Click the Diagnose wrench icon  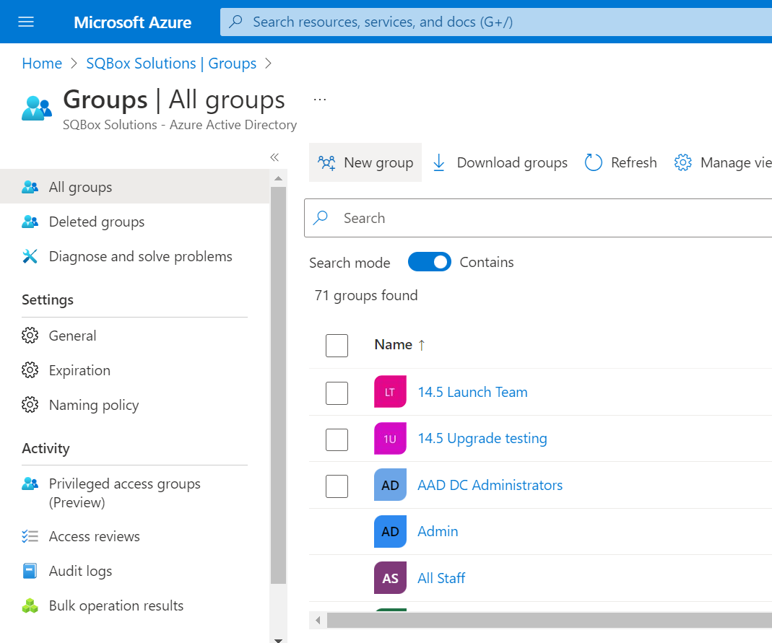pos(30,256)
